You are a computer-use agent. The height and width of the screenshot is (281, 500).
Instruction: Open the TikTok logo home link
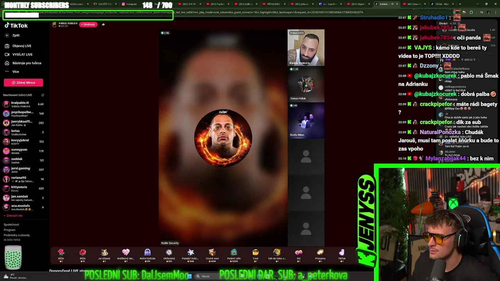(x=16, y=25)
